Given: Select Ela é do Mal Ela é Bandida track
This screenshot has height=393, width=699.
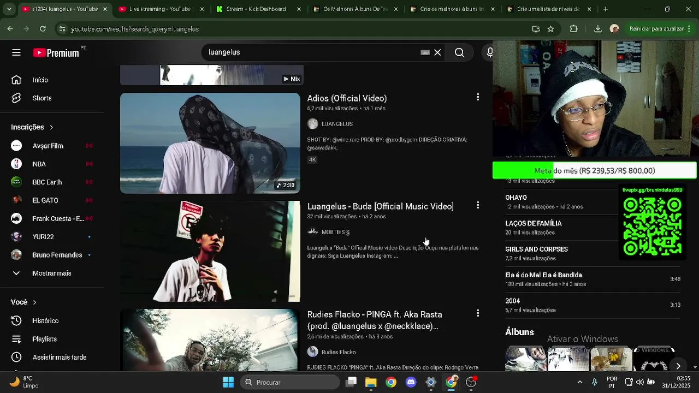Looking at the screenshot, I should 593,279.
